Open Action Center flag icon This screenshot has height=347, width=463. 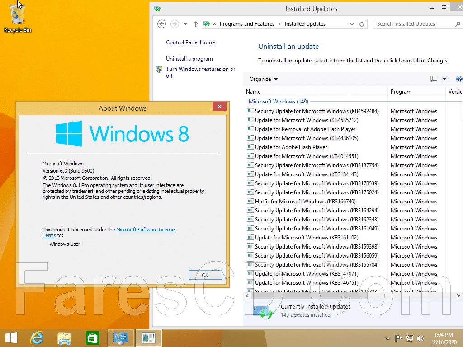point(398,338)
